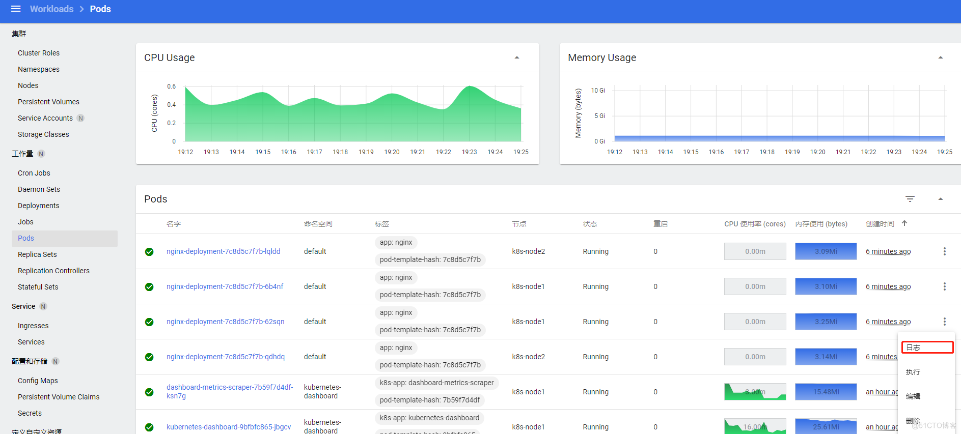Image resolution: width=961 pixels, height=434 pixels.
Task: Click the 工作量 (Workloads) section header
Action: pos(22,154)
